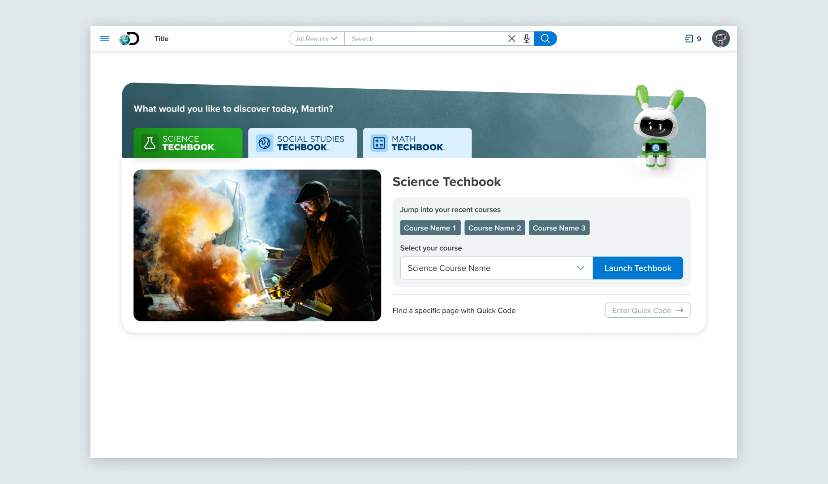Click the Enter Quick Code field
The width and height of the screenshot is (828, 484).
pos(648,310)
